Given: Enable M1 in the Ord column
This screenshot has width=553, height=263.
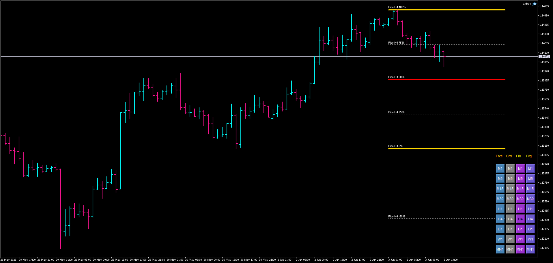Looking at the screenshot, I should click(510, 169).
